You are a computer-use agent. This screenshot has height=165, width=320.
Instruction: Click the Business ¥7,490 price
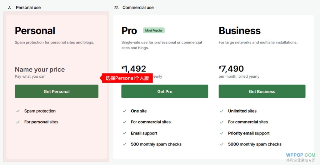(231, 69)
